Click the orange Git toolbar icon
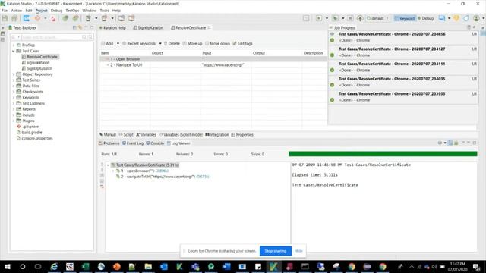Screen dimensions: 486x273 tap(37, 18)
